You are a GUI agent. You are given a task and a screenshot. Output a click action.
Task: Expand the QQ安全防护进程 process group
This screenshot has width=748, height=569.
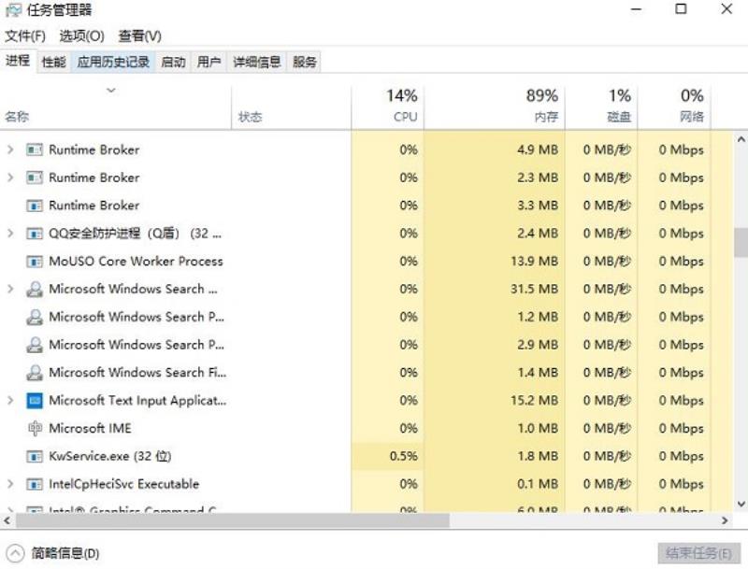(10, 234)
